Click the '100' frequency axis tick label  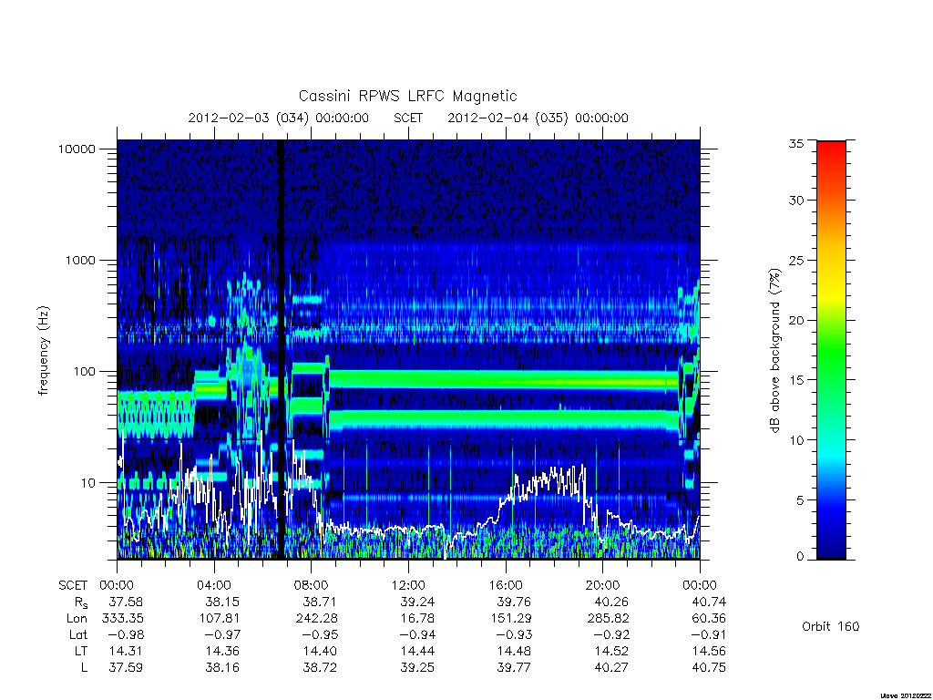coord(84,372)
